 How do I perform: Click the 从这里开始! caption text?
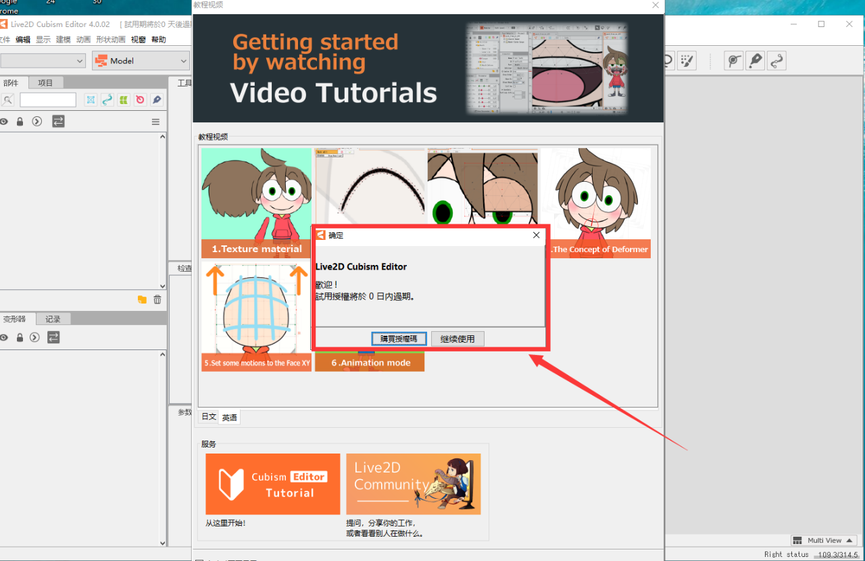click(226, 523)
